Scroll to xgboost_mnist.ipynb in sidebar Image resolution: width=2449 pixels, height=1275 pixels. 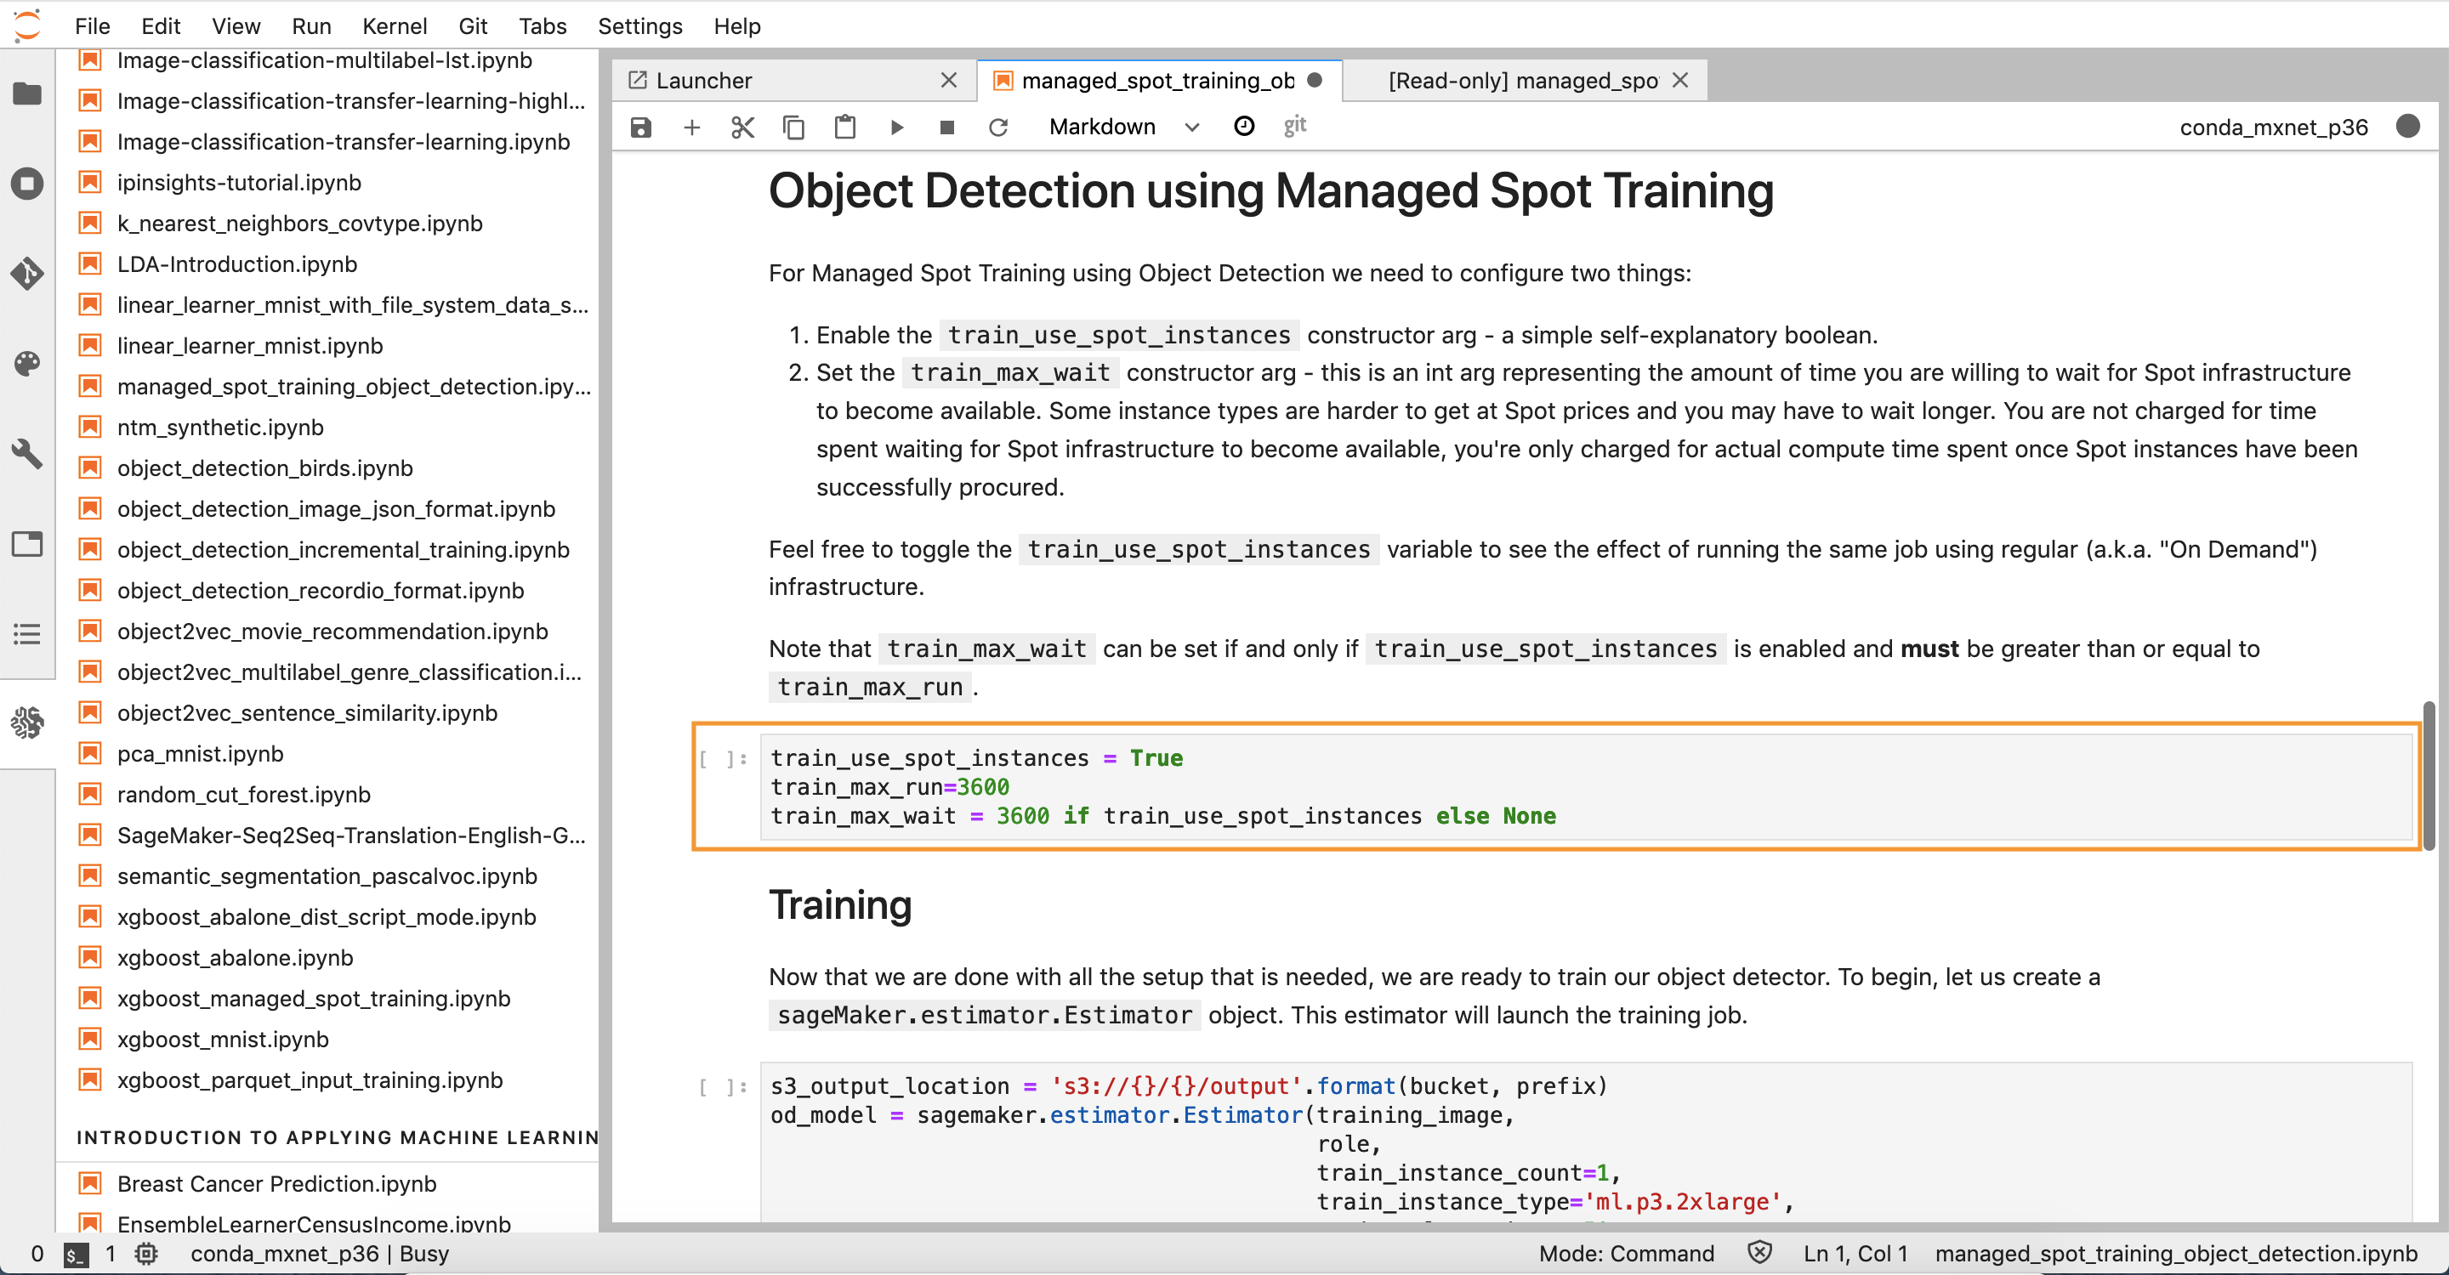tap(224, 1039)
